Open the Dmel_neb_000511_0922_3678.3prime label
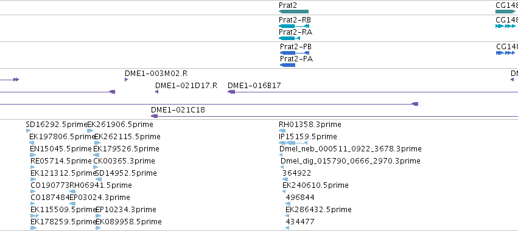This screenshot has width=518, height=231. click(x=351, y=149)
